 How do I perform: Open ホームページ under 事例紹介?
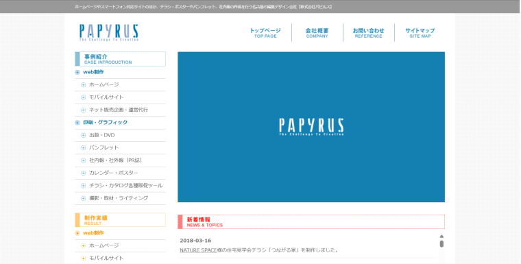[104, 85]
